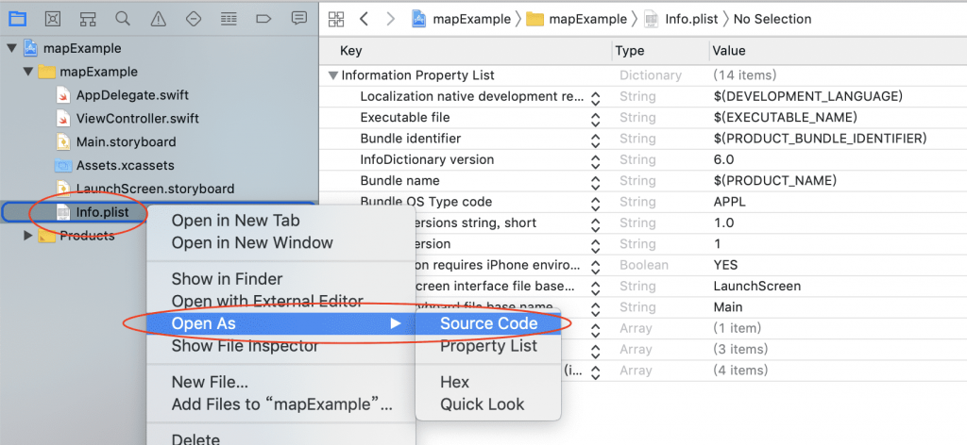Click the Info.plist plist icon in jump bar
This screenshot has height=445, width=967.
pos(652,19)
